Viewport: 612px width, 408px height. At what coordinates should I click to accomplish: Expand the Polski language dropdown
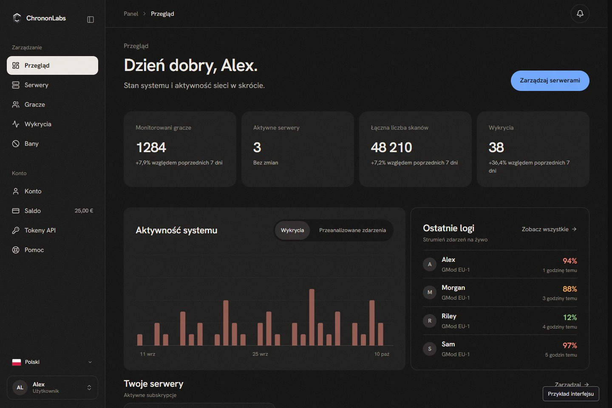tap(53, 362)
